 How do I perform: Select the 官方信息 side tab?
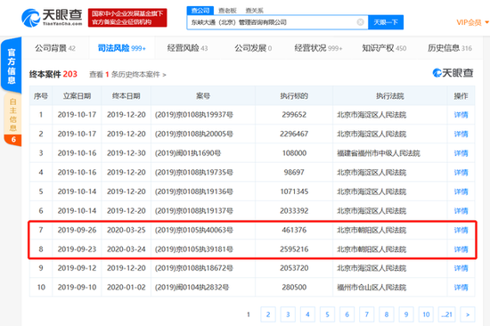pyautogui.click(x=12, y=65)
